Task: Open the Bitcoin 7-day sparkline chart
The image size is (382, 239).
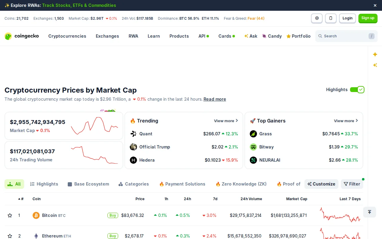Action: pos(340,215)
